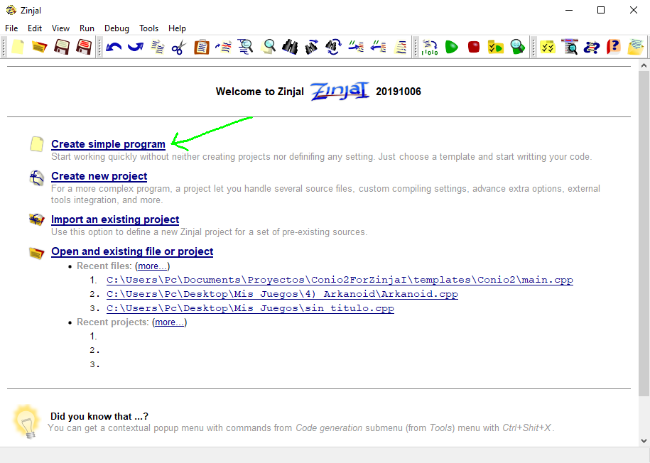Open the File menu
This screenshot has width=650, height=463.
(x=11, y=28)
